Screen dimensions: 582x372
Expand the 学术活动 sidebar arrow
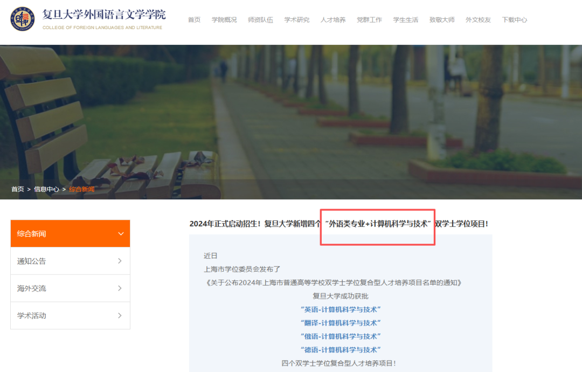click(120, 315)
